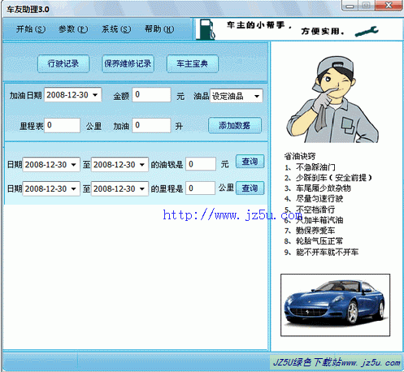
Task: Click the 金额 amount input field
Action: point(152,95)
